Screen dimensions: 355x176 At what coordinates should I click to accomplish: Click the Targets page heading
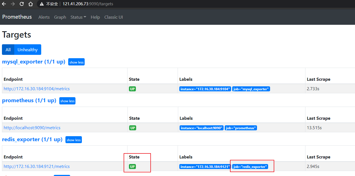pyautogui.click(x=16, y=35)
